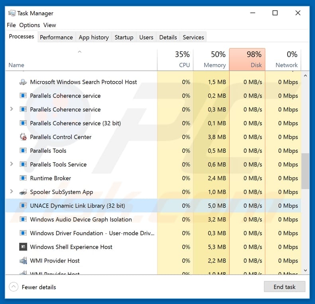
Task: Click the Fewer details circular arrow icon
Action: click(14, 287)
